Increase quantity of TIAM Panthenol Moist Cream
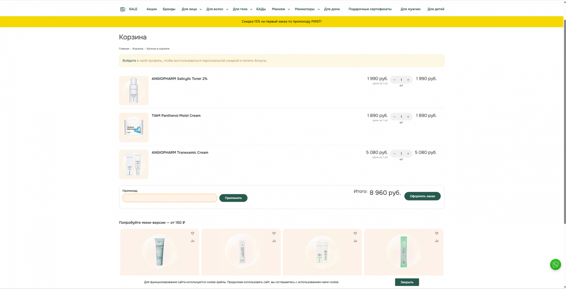The width and height of the screenshot is (566, 289). point(408,117)
